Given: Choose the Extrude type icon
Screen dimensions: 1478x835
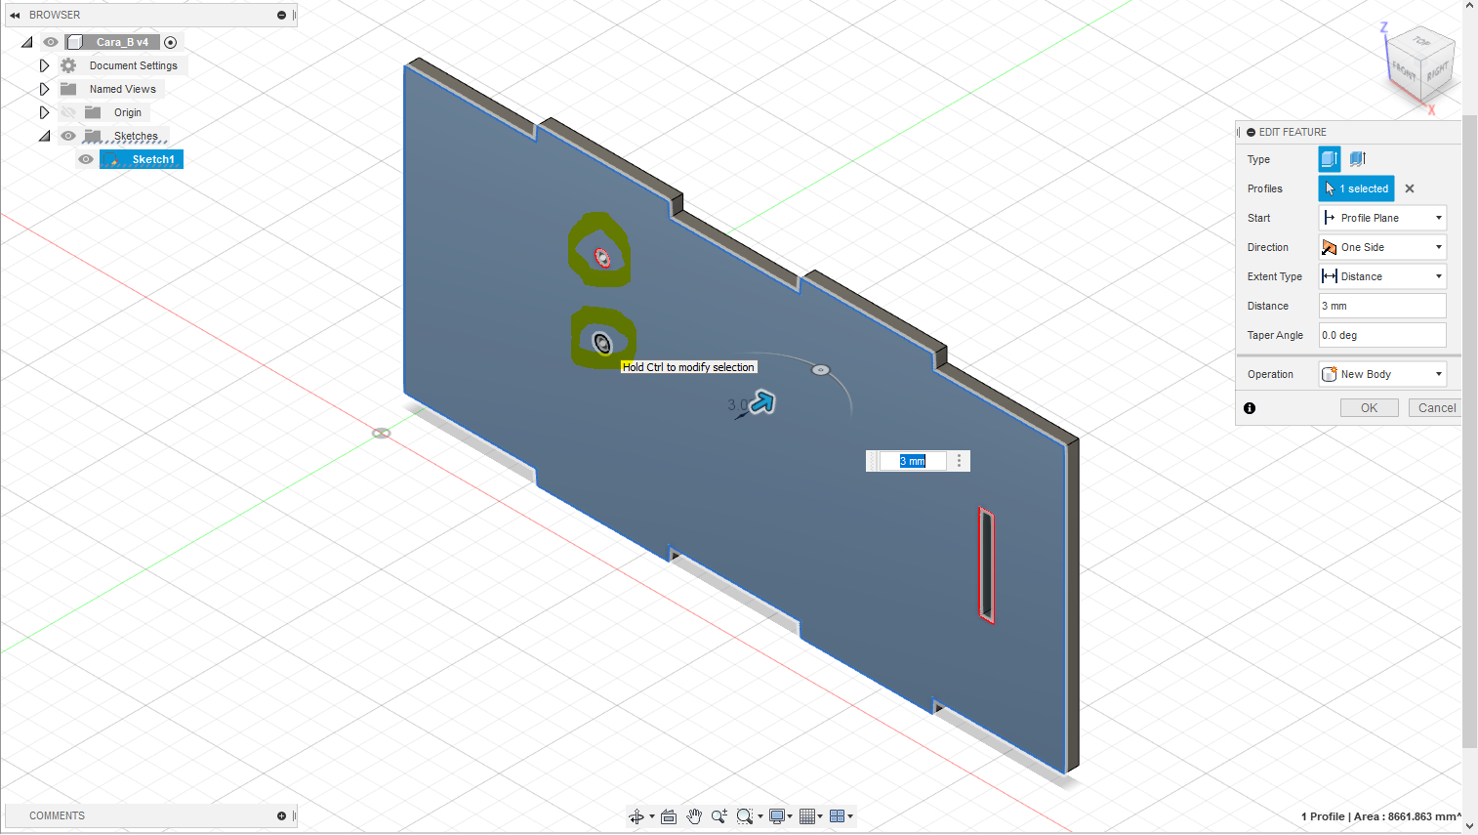Looking at the screenshot, I should click(x=1330, y=159).
